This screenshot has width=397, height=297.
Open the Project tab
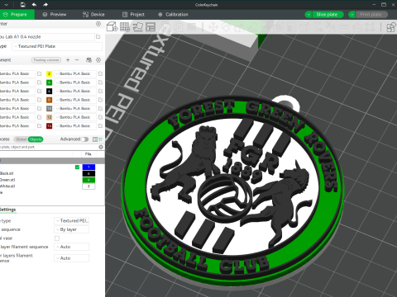133,15
